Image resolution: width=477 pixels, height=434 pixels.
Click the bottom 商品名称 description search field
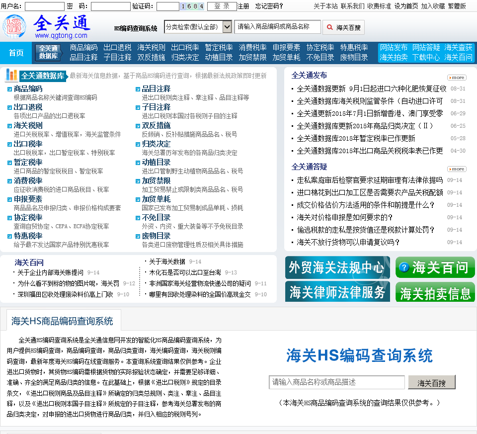coord(336,382)
